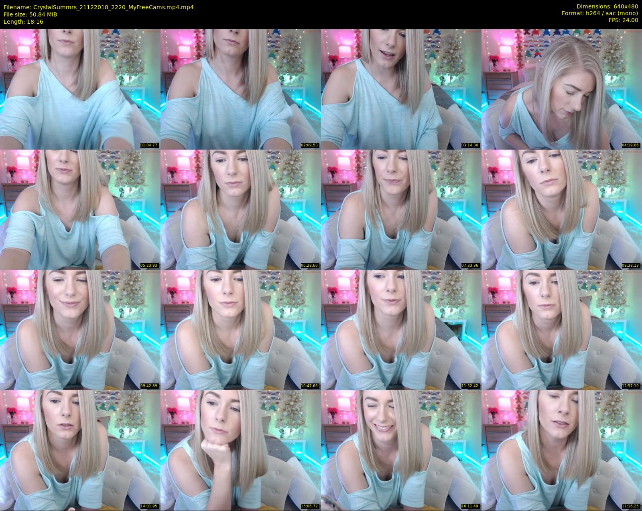The width and height of the screenshot is (642, 511).
Task: Click the 'Format: h264 / aac (mono)' text
Action: pos(600,13)
